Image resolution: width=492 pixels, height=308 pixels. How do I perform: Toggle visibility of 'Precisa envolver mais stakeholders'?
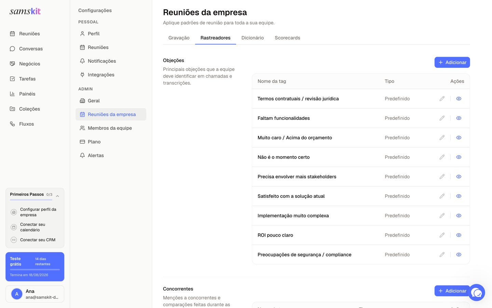(x=459, y=177)
